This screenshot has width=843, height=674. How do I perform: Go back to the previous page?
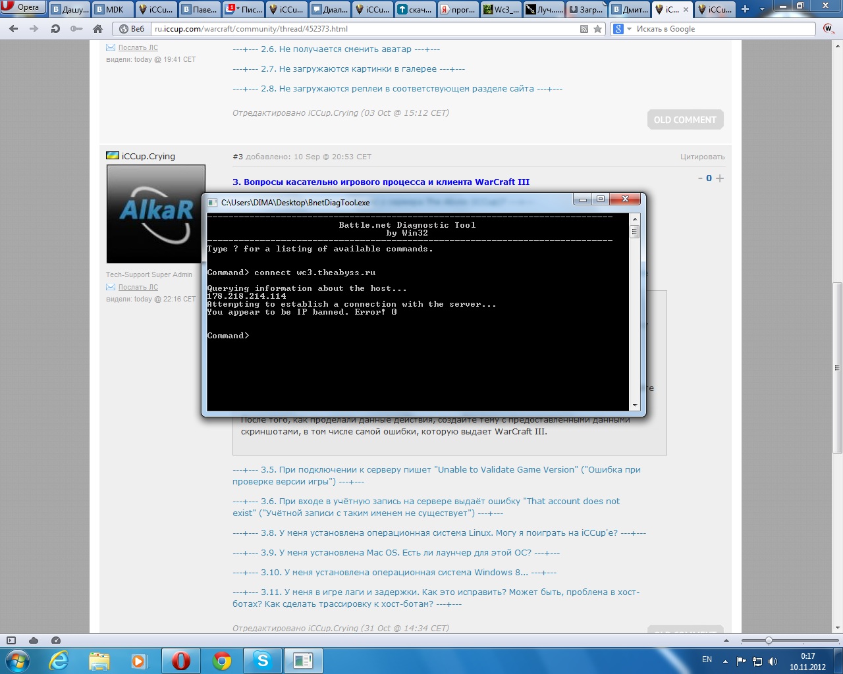(x=14, y=29)
